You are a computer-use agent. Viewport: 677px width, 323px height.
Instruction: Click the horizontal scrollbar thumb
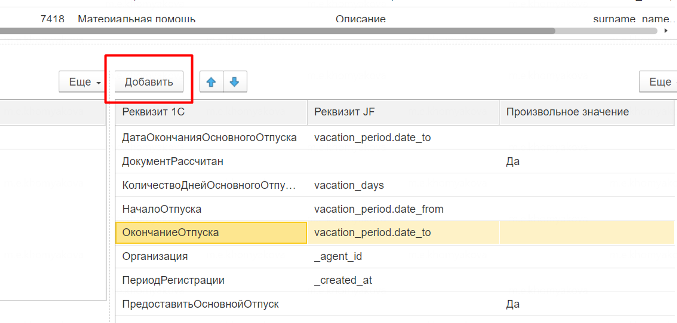tap(278, 31)
